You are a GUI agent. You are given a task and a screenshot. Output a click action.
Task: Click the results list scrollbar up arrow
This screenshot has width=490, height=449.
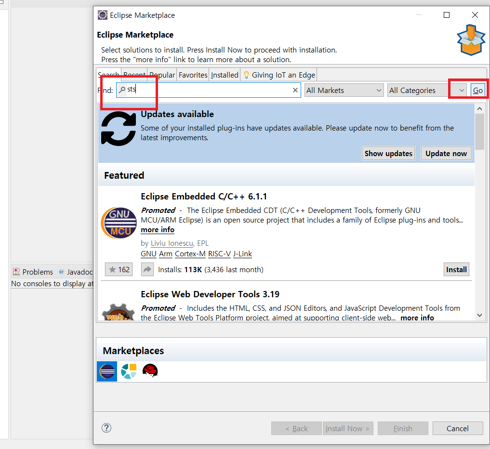coord(480,109)
